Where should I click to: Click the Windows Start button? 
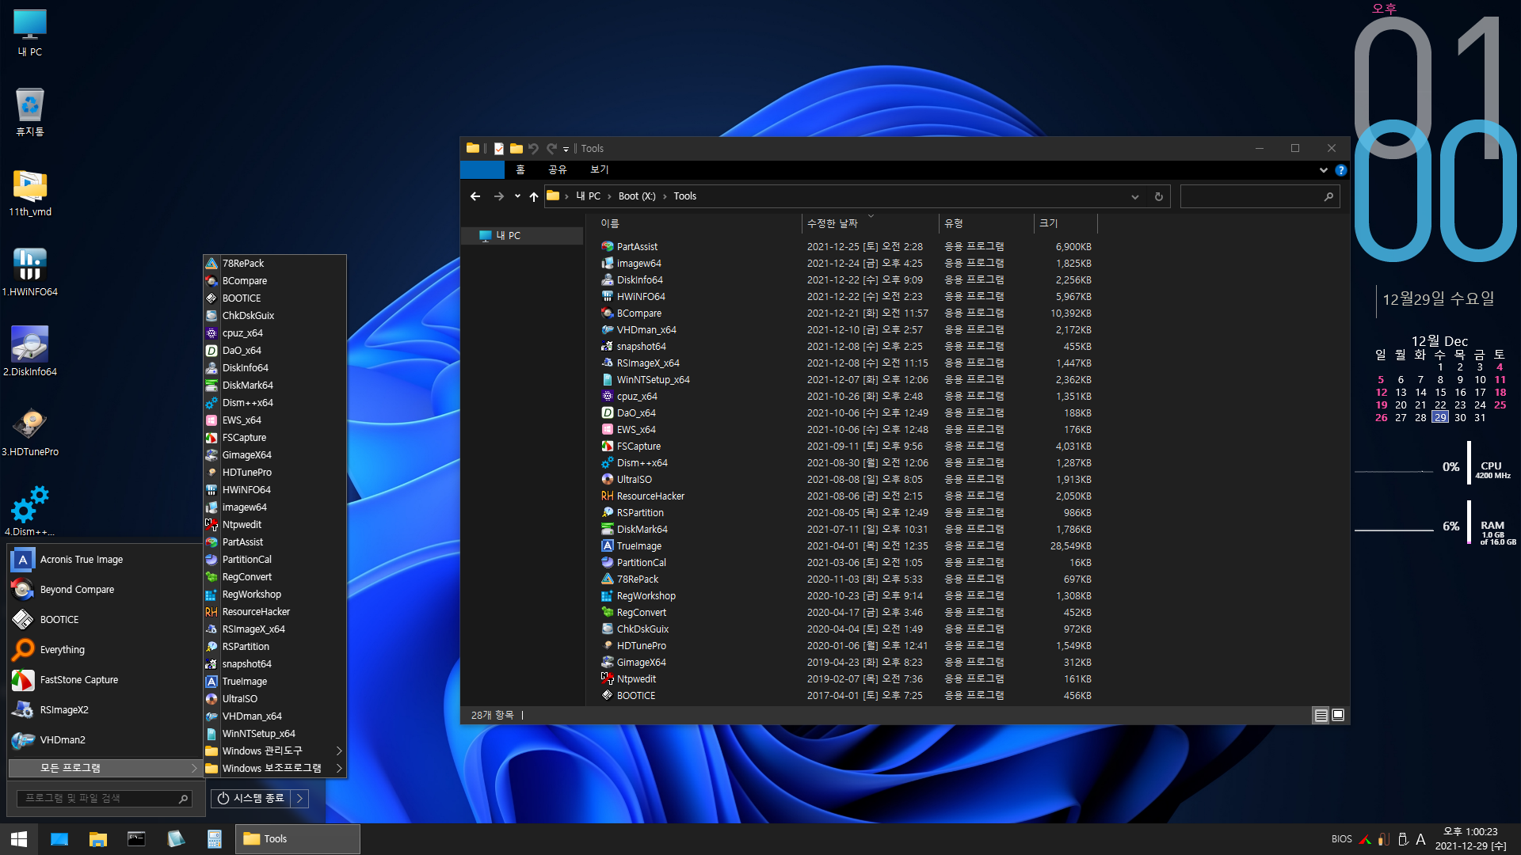point(19,839)
